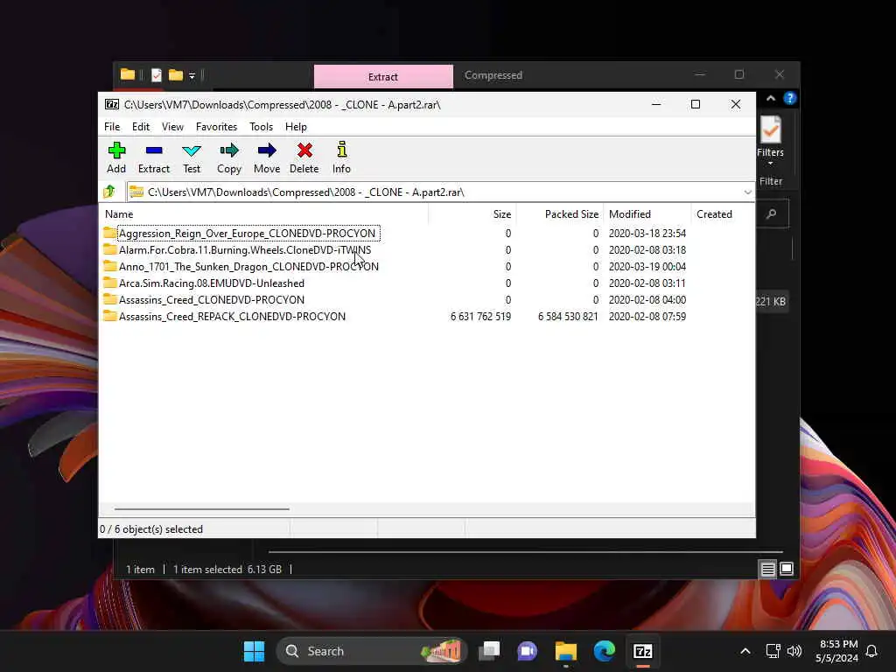The width and height of the screenshot is (896, 672).
Task: Open Microsoft Edge from taskbar
Action: point(604,651)
